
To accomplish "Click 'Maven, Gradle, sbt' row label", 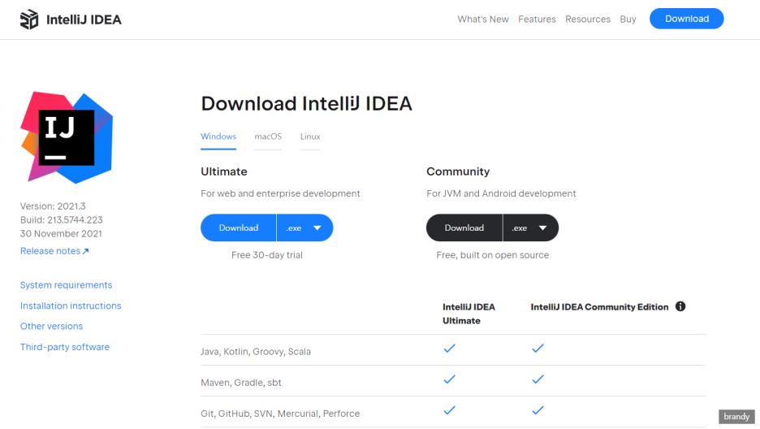I will (x=241, y=383).
